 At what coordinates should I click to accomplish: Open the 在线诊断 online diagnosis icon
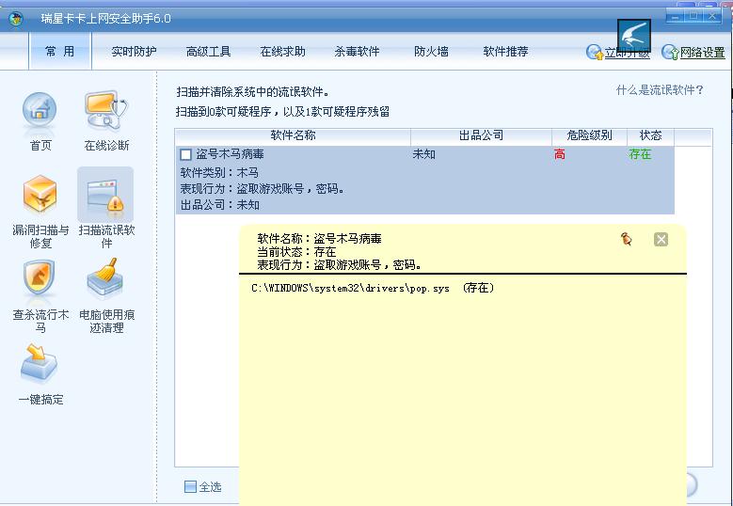tap(106, 111)
